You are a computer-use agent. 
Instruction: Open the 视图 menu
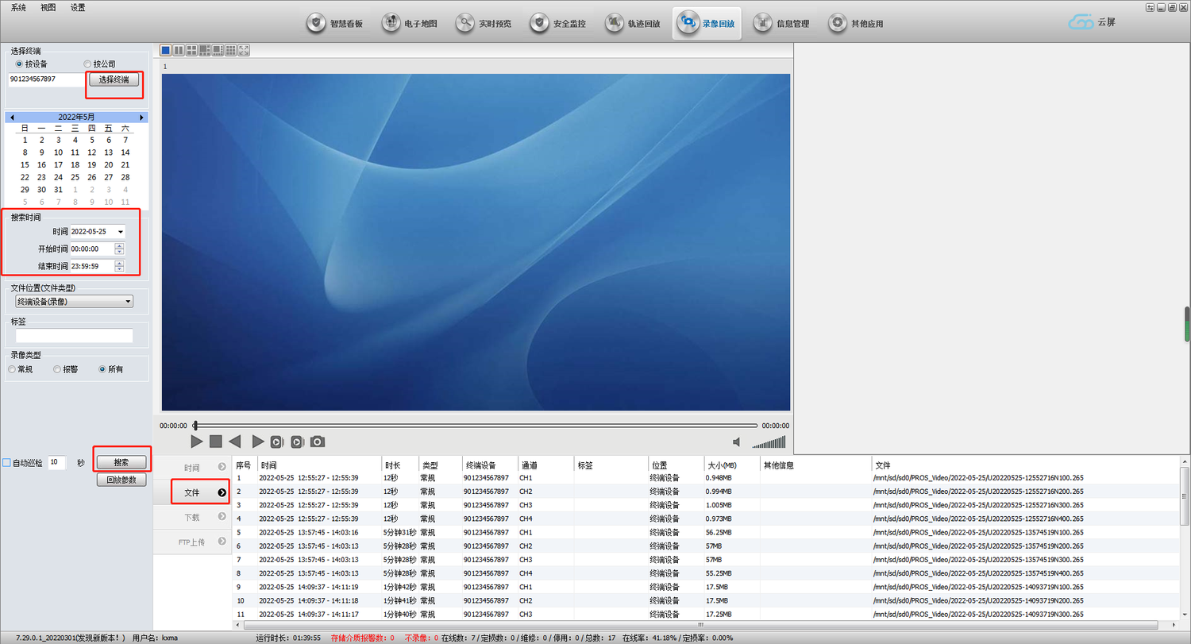[x=48, y=7]
